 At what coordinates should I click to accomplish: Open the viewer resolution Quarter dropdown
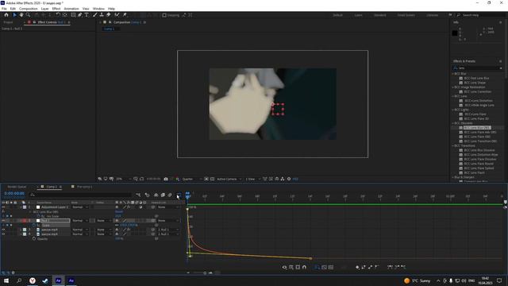coord(191,179)
